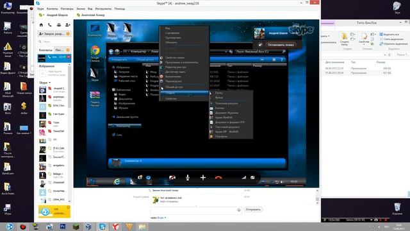Click the plus add-to-call button

(x=203, y=178)
